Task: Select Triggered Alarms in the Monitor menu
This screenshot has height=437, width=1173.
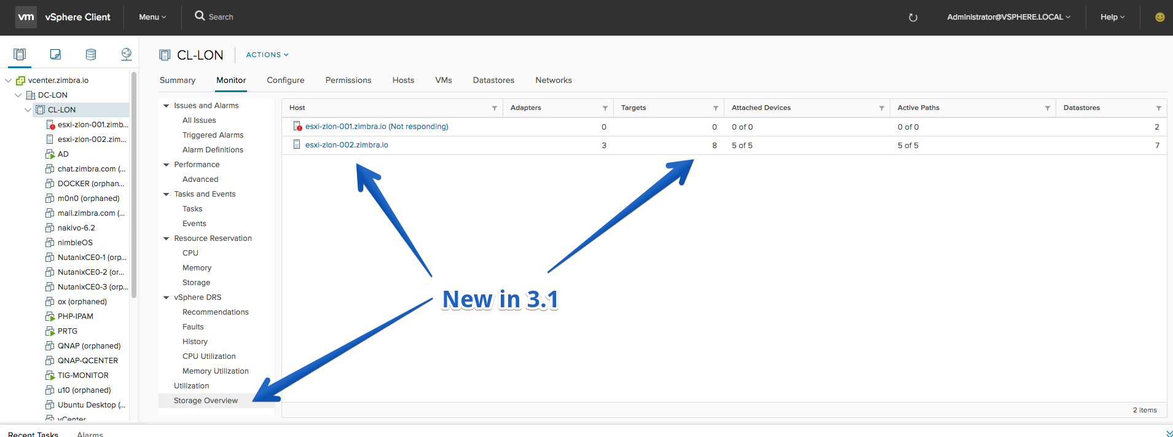Action: point(213,135)
